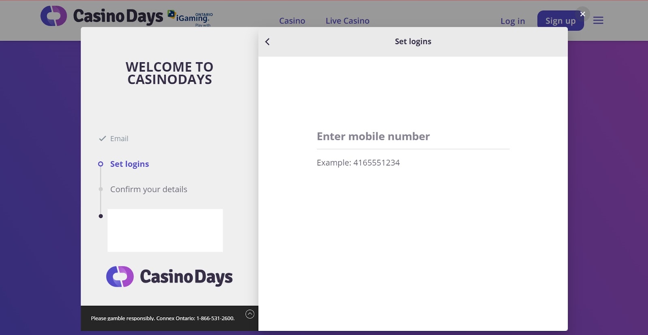The width and height of the screenshot is (648, 335).
Task: Click the 'Please gamble responsibly' footer text
Action: [163, 318]
